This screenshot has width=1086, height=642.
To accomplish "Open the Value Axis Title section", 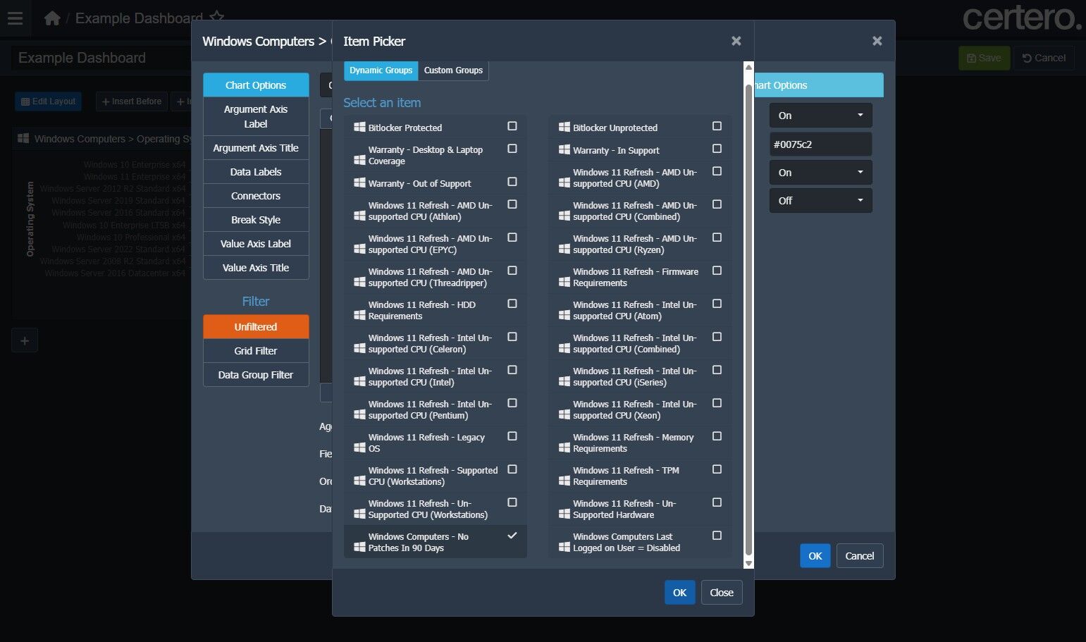I will coord(256,268).
